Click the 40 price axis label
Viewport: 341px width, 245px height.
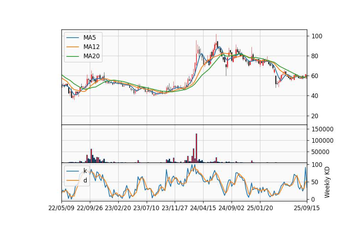(x=315, y=96)
